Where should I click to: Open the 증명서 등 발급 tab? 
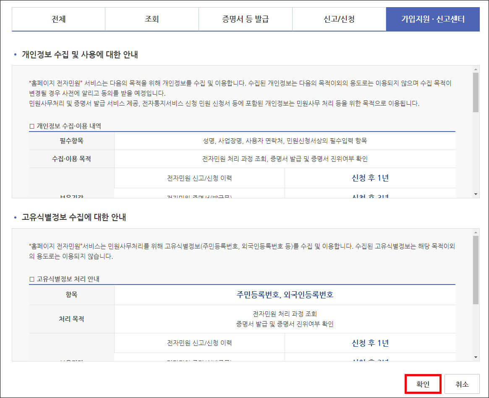tap(245, 19)
